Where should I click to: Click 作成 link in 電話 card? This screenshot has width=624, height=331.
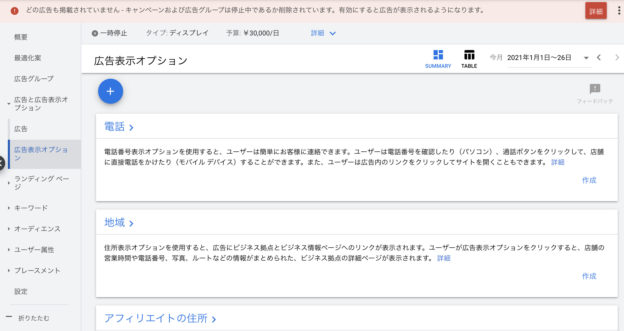[589, 180]
